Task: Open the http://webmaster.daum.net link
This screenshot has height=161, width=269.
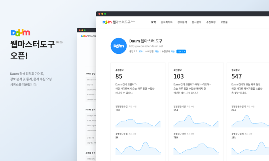Action: pyautogui.click(x=146, y=46)
